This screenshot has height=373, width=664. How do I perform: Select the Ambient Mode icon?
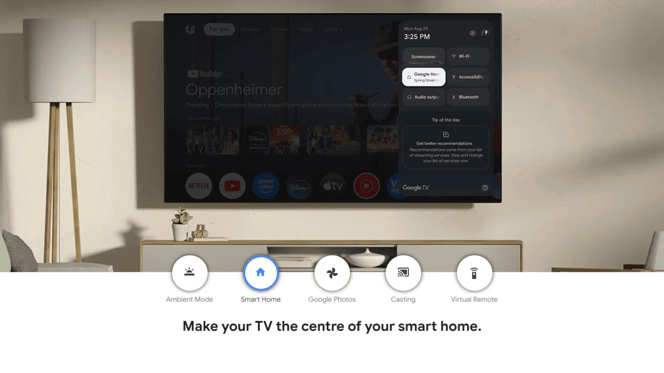(189, 272)
